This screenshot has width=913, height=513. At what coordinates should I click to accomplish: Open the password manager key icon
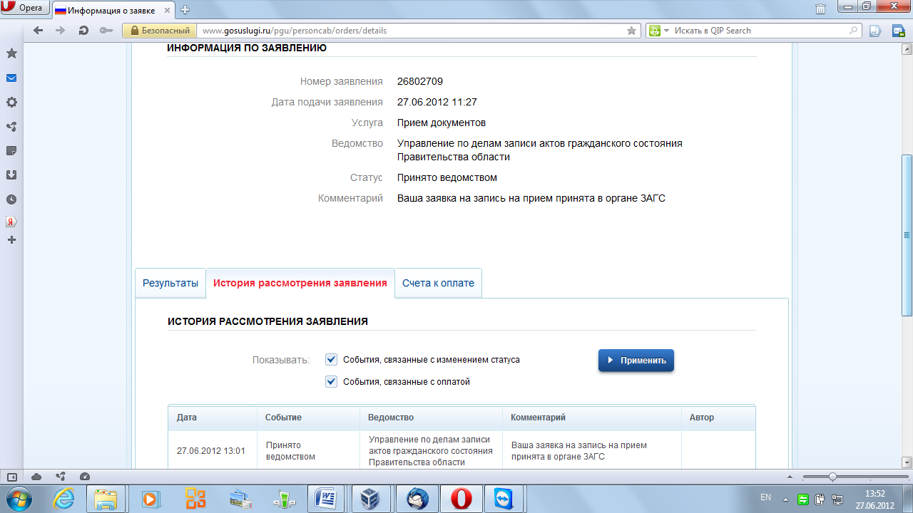106,31
